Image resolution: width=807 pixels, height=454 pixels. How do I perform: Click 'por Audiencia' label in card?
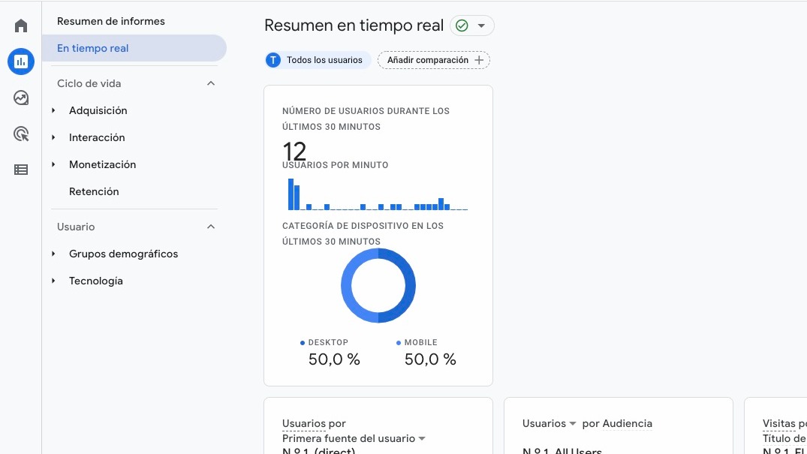pyautogui.click(x=617, y=424)
